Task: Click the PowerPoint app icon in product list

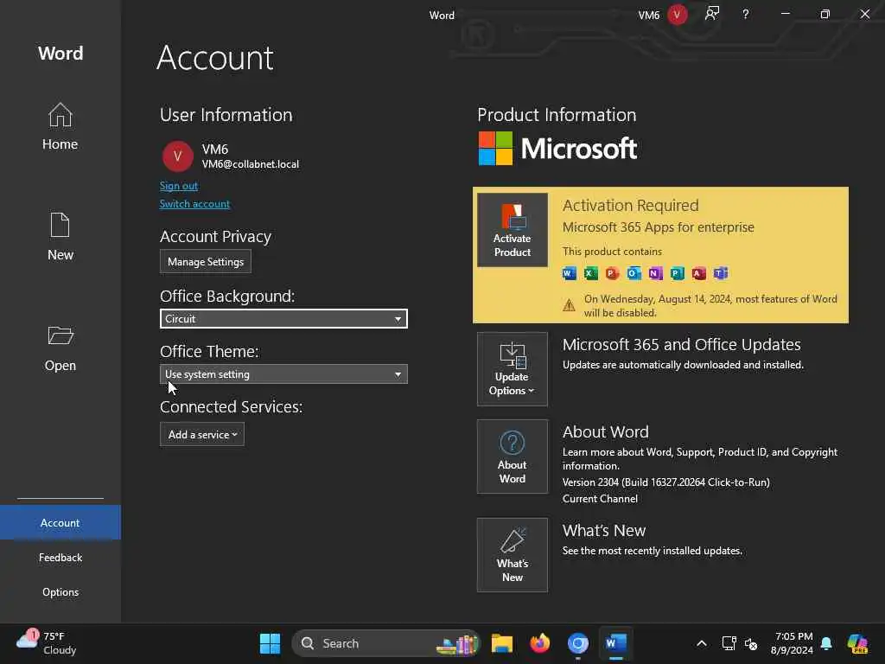Action: [x=613, y=273]
